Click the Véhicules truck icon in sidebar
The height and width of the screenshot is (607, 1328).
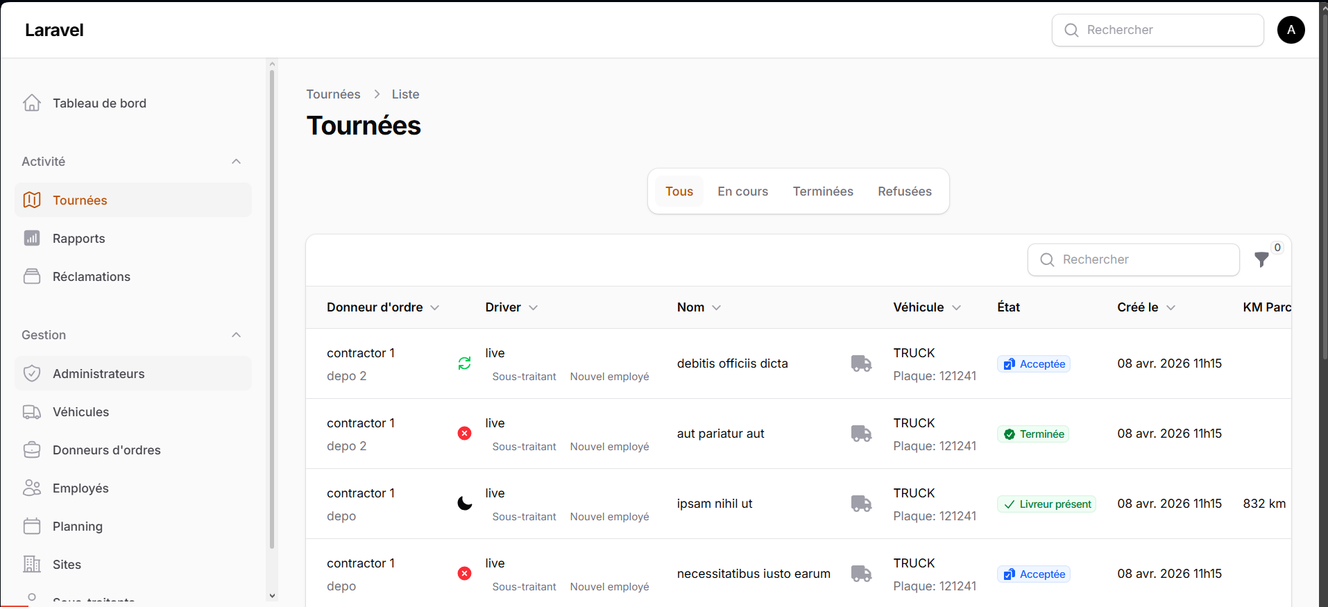(32, 411)
